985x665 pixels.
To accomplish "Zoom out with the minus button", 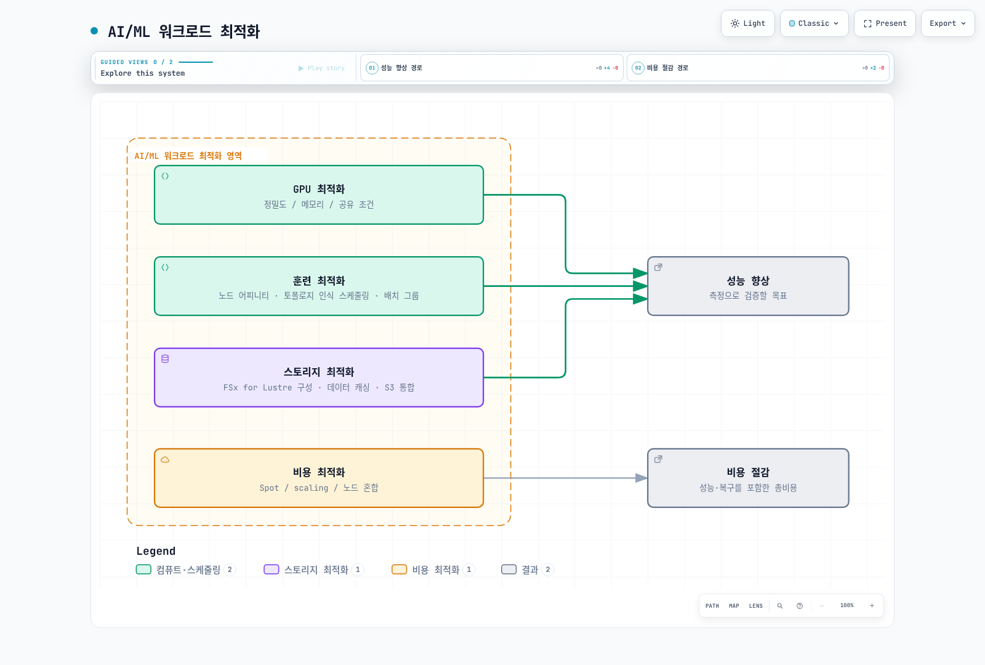I will click(822, 606).
